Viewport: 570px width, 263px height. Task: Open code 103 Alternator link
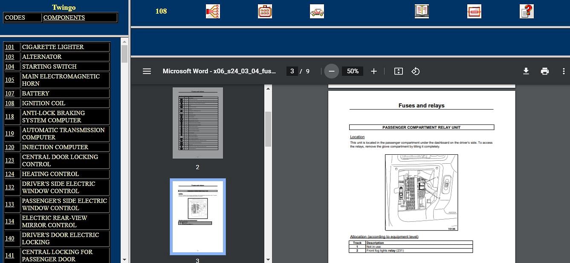[x=9, y=57]
